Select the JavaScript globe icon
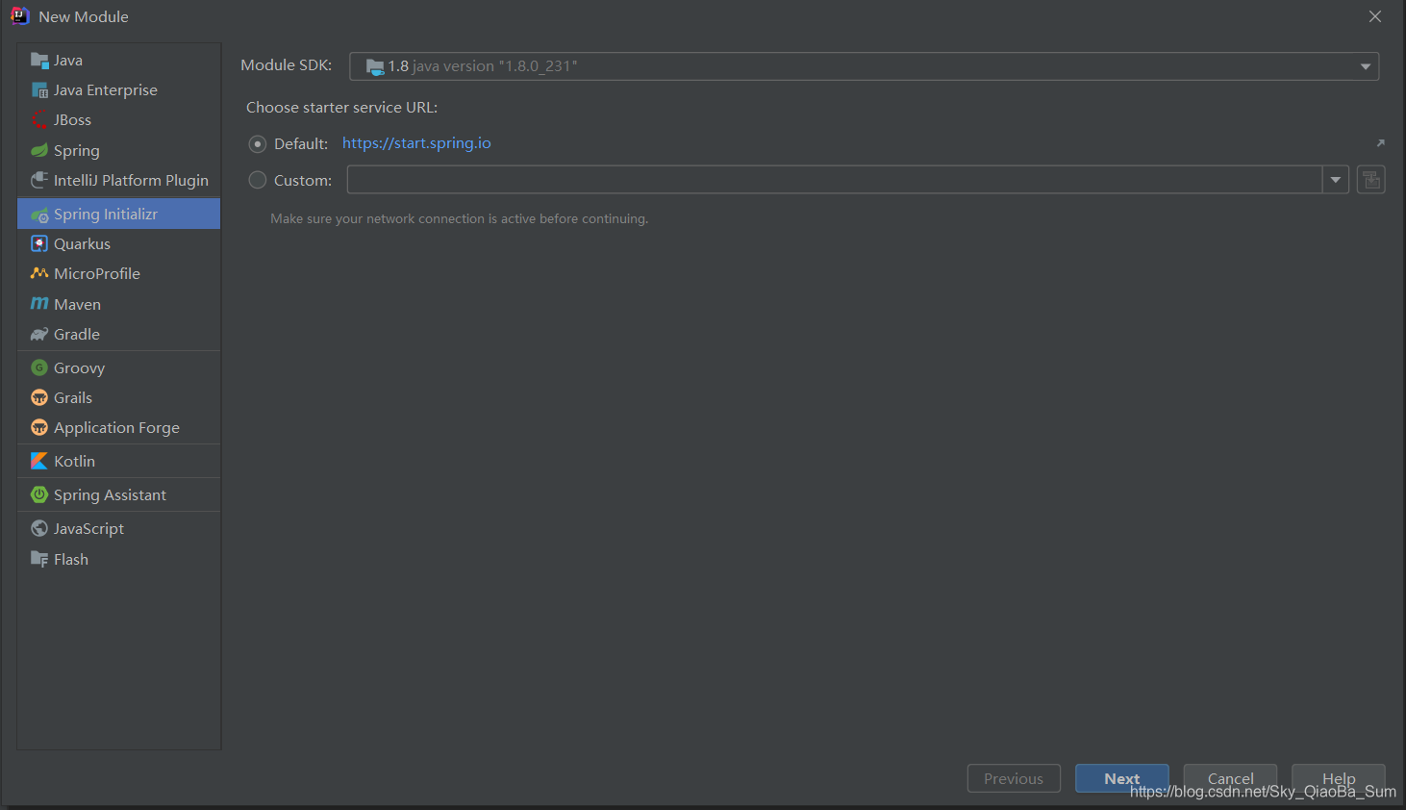Screen dimensions: 1406x810 39,529
